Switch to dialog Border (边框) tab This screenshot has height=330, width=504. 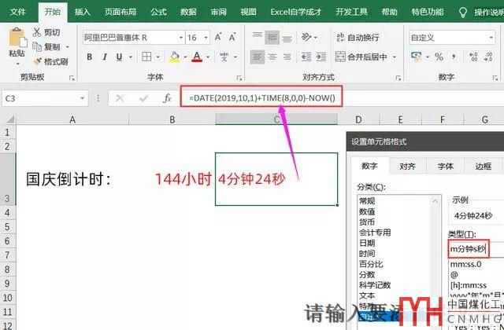(483, 166)
